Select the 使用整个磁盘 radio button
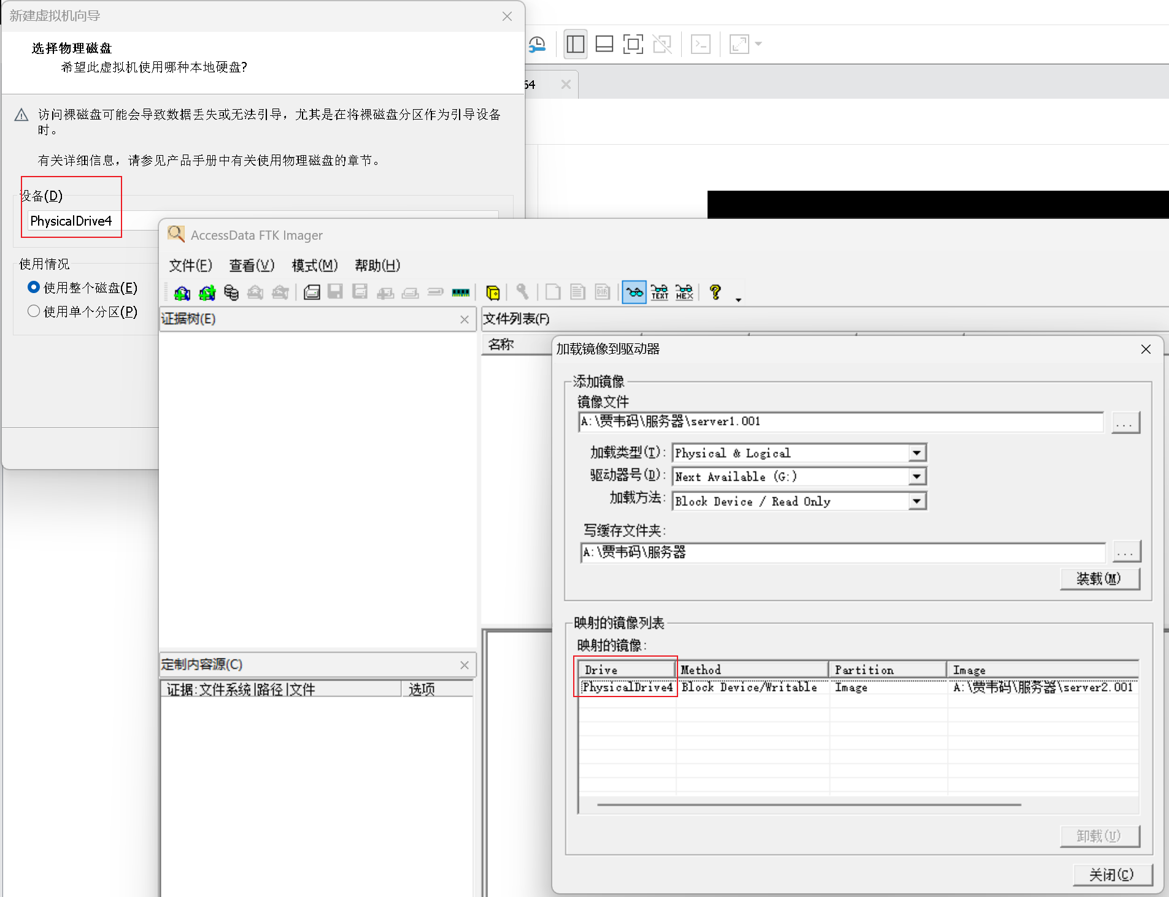The image size is (1169, 897). pos(34,288)
